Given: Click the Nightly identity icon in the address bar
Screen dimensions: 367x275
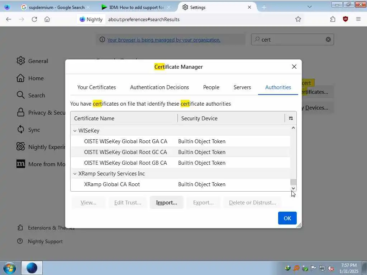Looking at the screenshot, I should (x=91, y=19).
